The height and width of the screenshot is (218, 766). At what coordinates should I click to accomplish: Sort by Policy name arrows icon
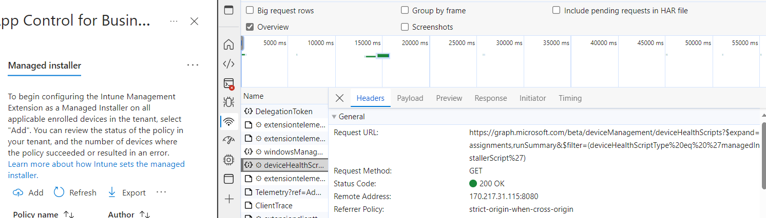point(68,214)
